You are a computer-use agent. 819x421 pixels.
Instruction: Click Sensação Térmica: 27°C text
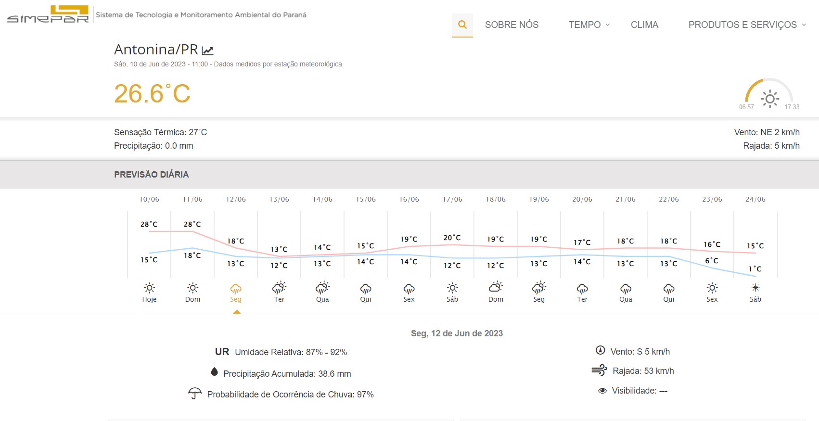[160, 132]
